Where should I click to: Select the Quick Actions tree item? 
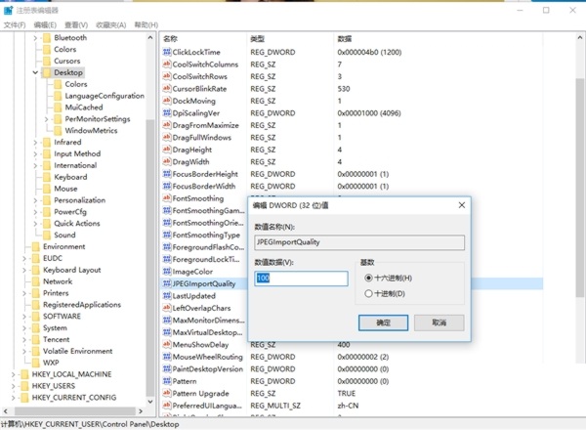77,223
